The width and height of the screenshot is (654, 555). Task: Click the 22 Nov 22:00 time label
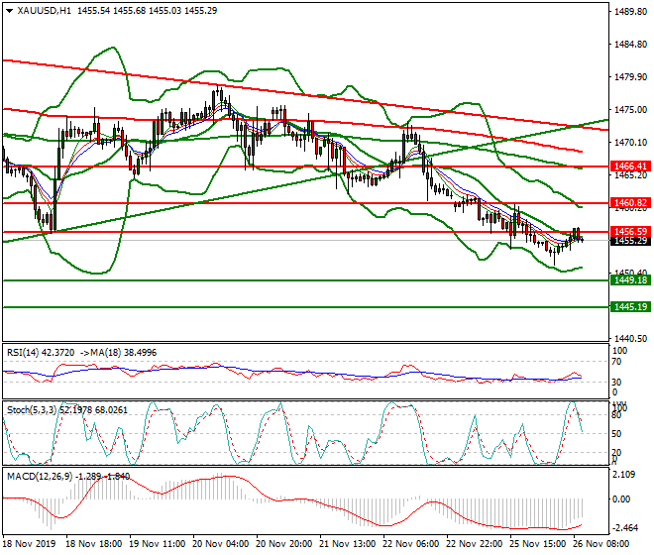(x=475, y=544)
